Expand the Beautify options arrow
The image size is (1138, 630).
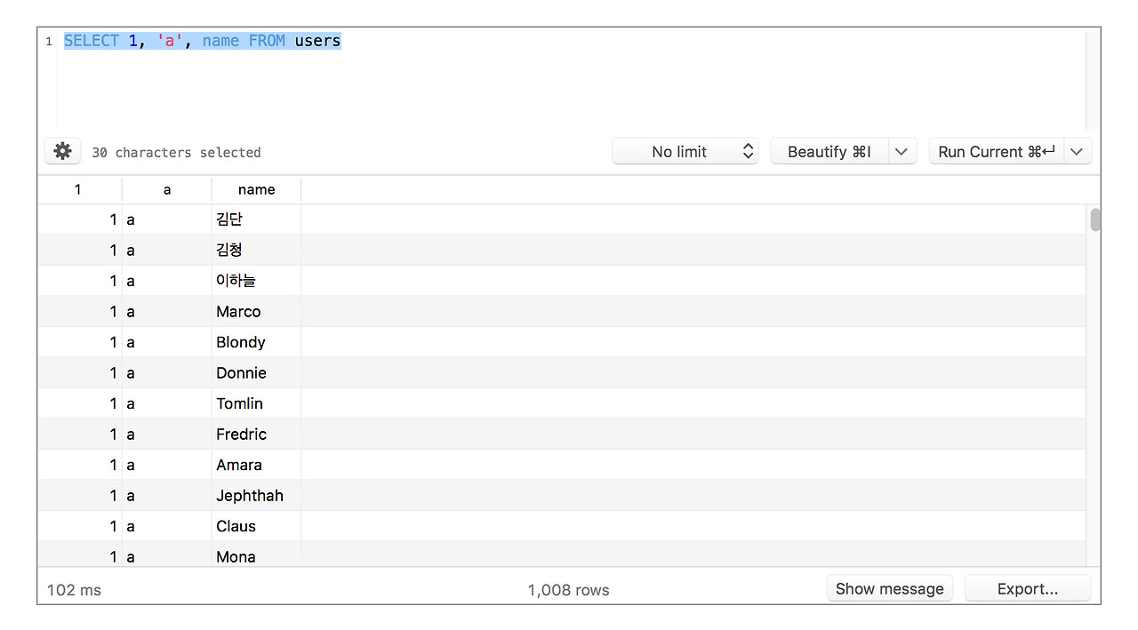[902, 152]
